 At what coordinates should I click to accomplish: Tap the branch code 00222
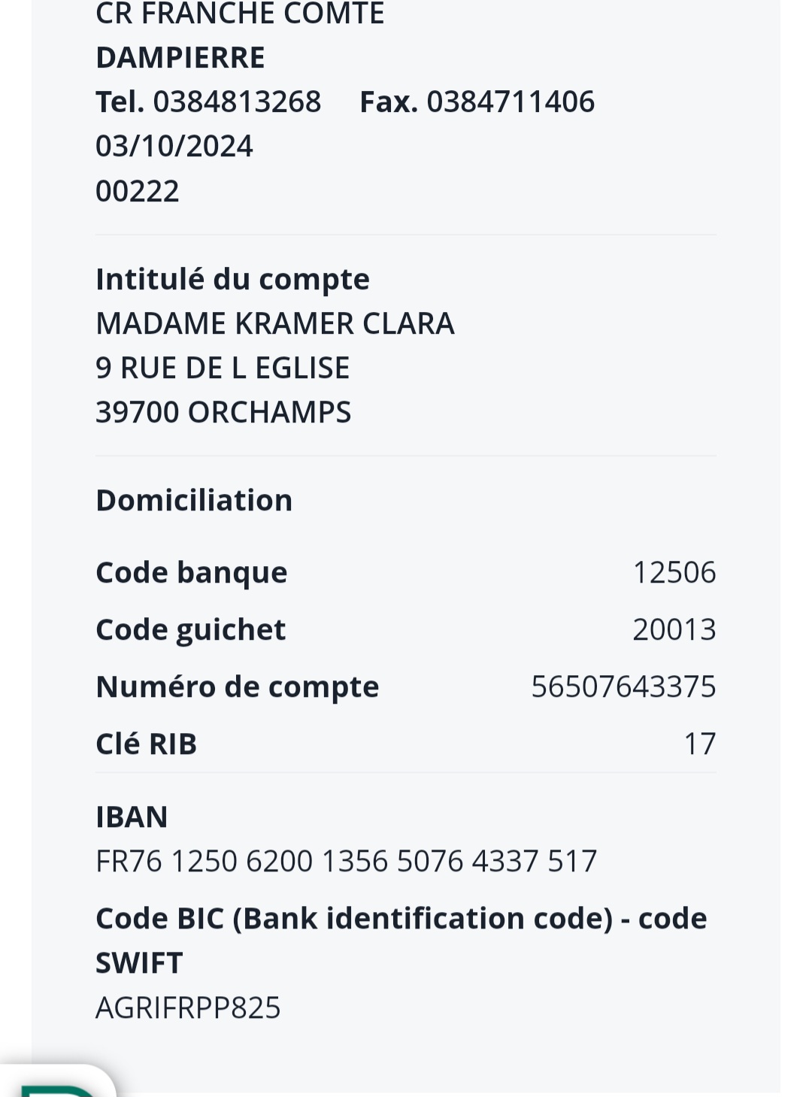[x=138, y=191]
